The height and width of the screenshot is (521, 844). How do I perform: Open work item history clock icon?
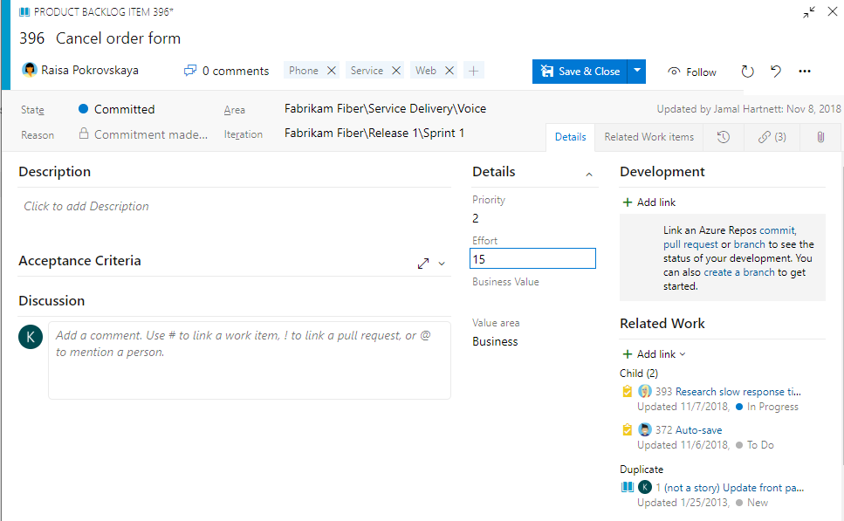click(x=724, y=137)
